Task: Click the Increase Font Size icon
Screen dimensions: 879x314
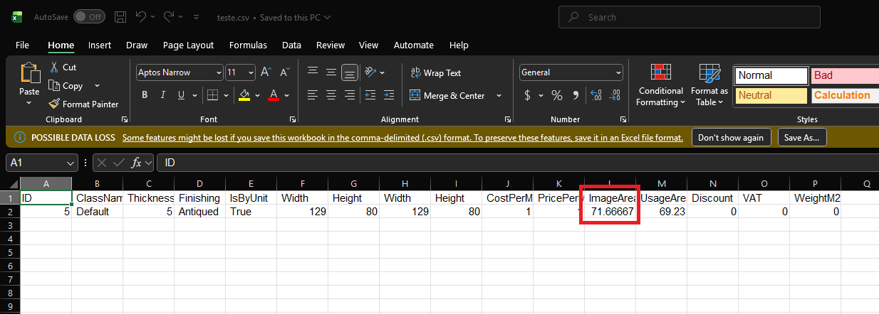Action: point(266,72)
